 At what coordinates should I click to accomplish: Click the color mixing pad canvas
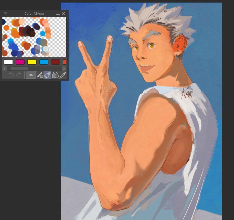pyautogui.click(x=34, y=37)
